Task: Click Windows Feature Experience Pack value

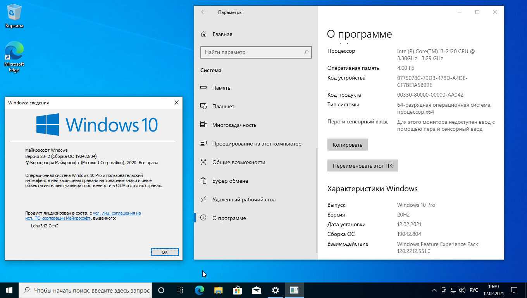Action: [437, 248]
